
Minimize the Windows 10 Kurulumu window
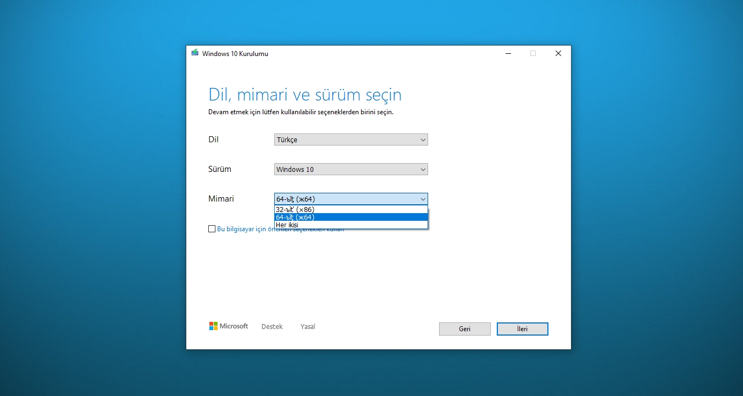coord(508,53)
